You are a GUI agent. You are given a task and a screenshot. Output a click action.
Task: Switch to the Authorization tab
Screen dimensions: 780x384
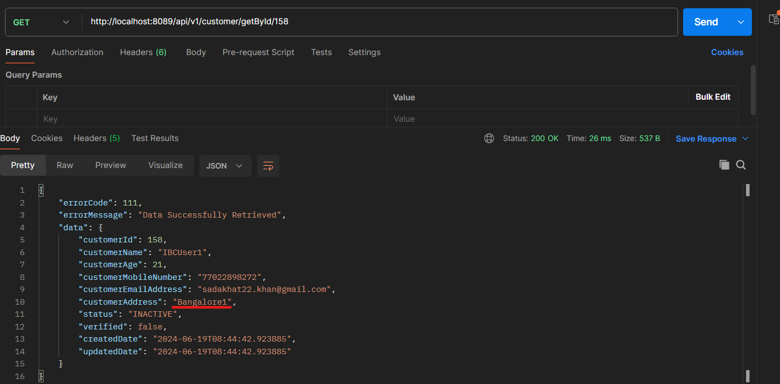tap(77, 52)
